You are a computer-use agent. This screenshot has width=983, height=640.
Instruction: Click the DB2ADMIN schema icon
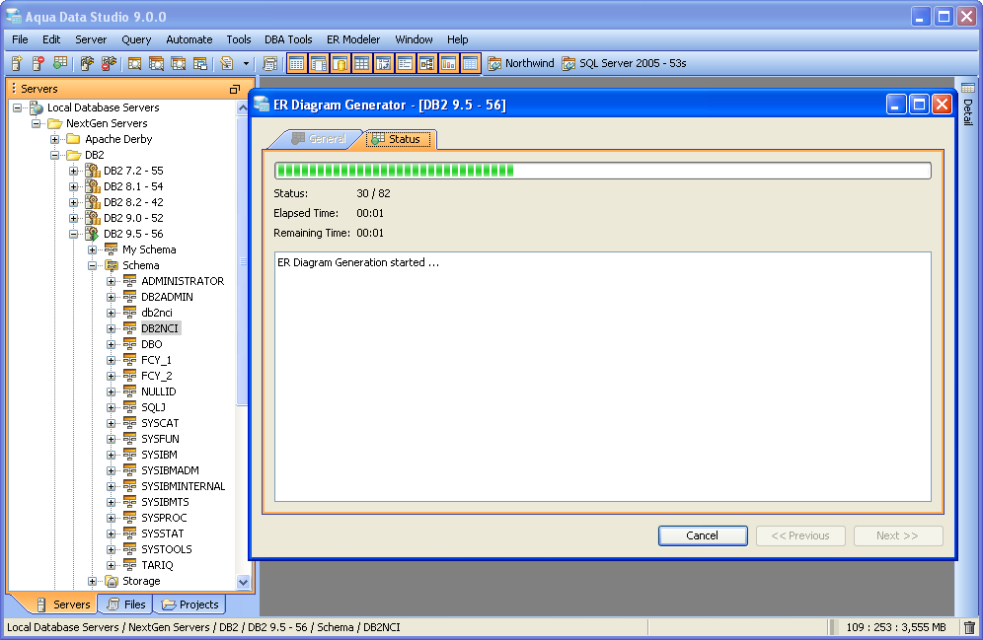click(x=129, y=297)
